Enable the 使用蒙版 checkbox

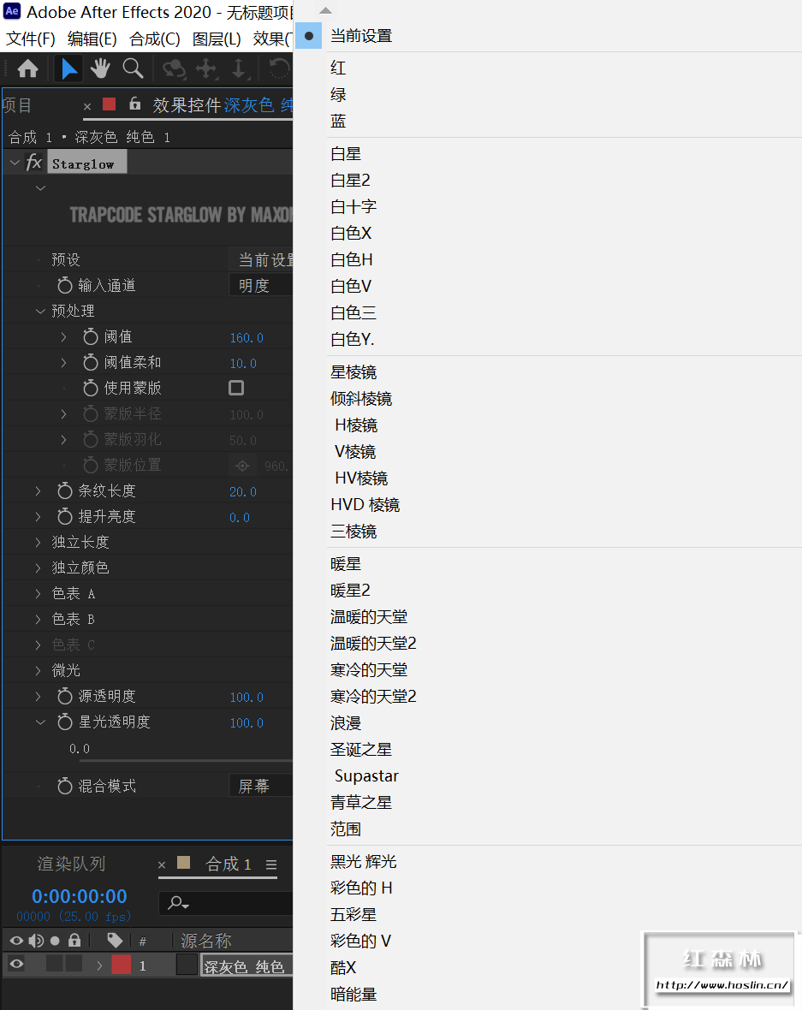pos(236,388)
